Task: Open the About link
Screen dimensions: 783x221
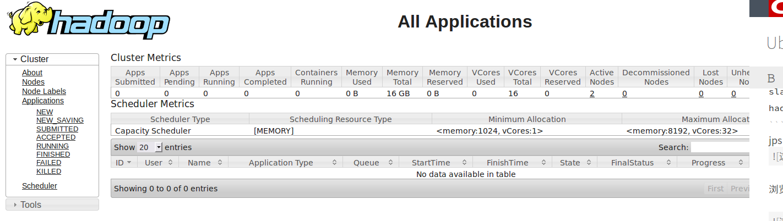Action: [32, 73]
